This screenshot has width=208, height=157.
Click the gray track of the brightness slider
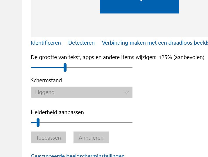pos(86,123)
